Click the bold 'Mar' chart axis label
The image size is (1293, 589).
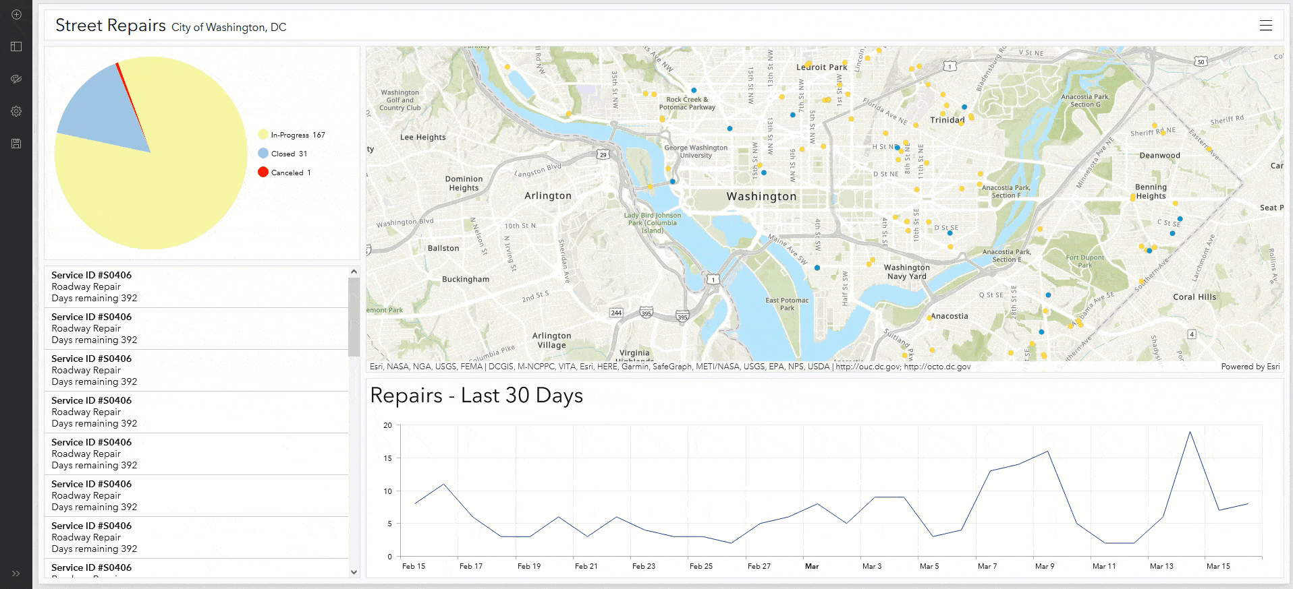[812, 566]
